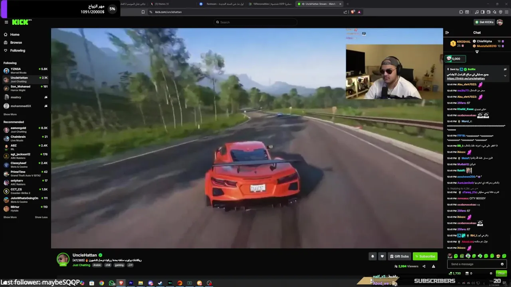Click the gaming tag
Image resolution: width=511 pixels, height=287 pixels.
tap(119, 265)
